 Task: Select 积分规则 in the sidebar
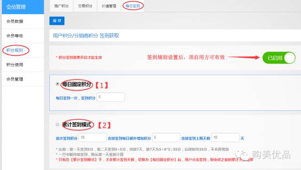23,50
